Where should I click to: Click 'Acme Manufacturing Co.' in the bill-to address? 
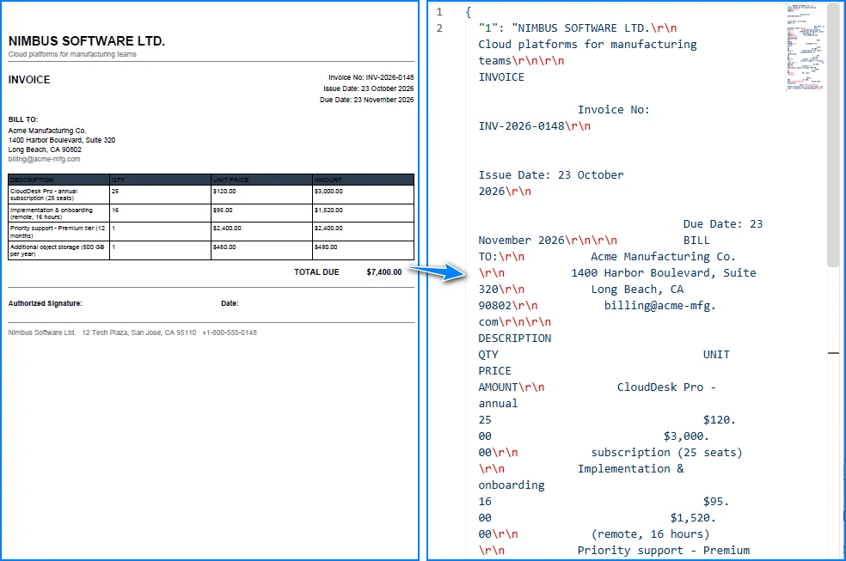tap(47, 131)
